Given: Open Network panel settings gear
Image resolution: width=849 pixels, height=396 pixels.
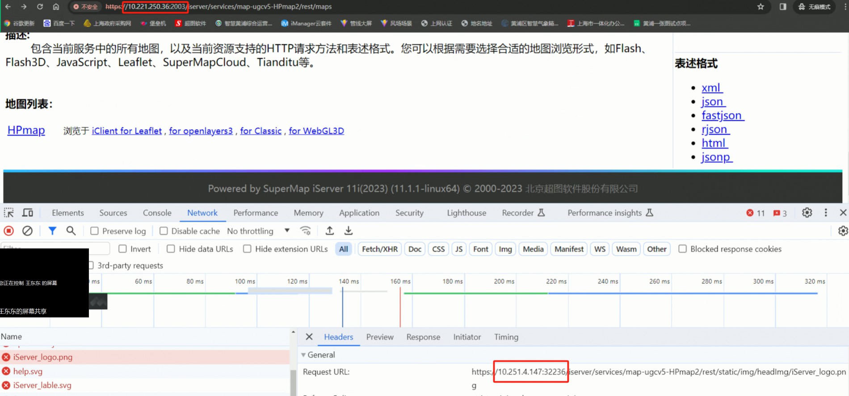Looking at the screenshot, I should pos(843,231).
